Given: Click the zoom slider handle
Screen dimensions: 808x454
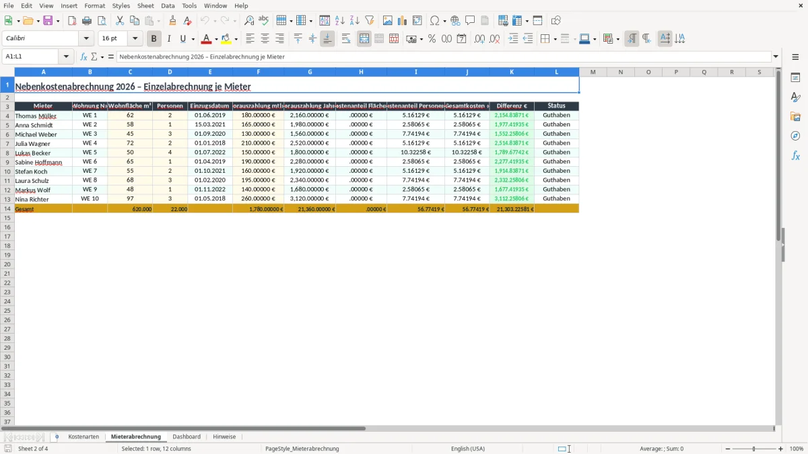Looking at the screenshot, I should (x=754, y=449).
